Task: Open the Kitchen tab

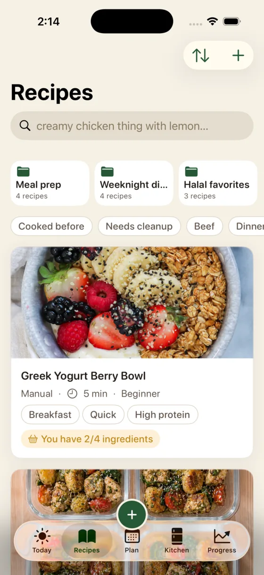Action: [177, 541]
